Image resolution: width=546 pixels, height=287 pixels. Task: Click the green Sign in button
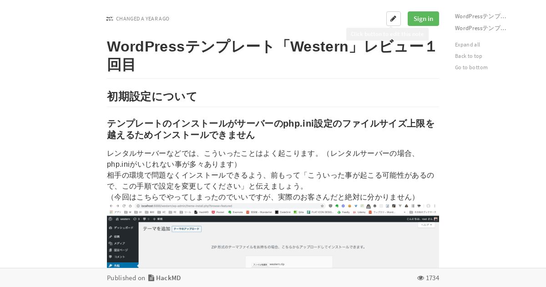[423, 19]
